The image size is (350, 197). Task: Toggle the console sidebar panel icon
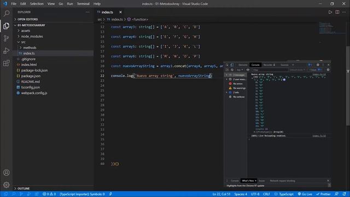[x=227, y=70]
